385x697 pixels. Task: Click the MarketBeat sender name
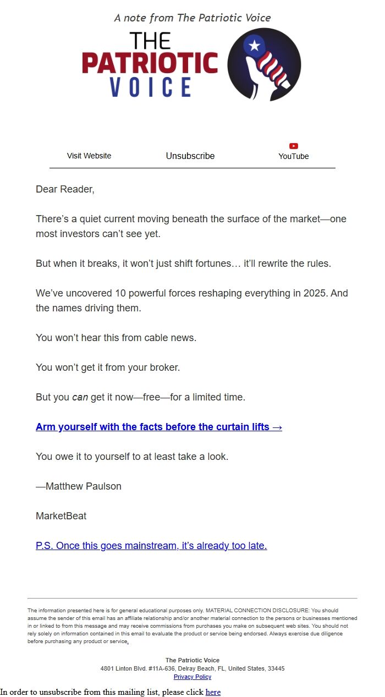61,515
